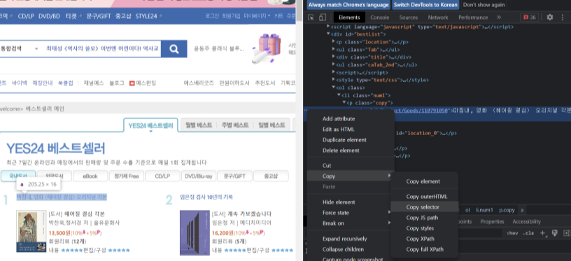Click the Don't show again button

coord(484,5)
